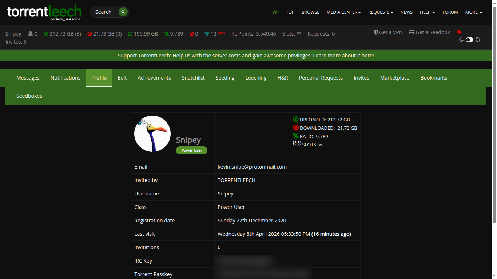Click the email kevin.snipe@protonmail.com

coord(252,167)
